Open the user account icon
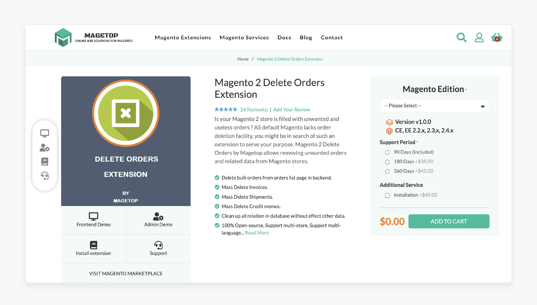This screenshot has width=537, height=305. [x=479, y=37]
